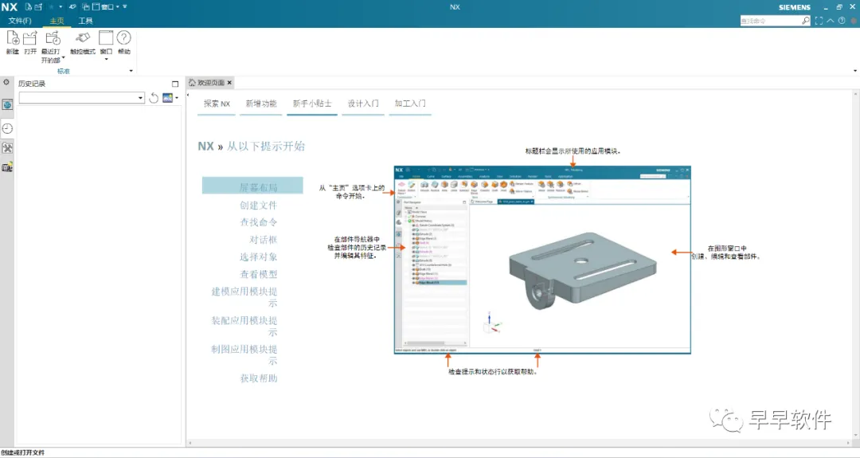Collapse the side panel with small arrow
Viewport: 860px width, 458px height.
click(188, 95)
